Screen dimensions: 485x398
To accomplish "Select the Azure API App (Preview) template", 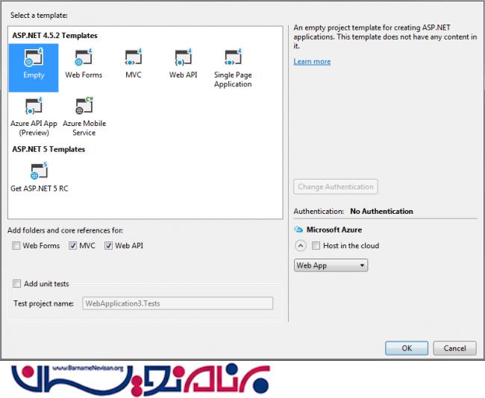I will 34,117.
